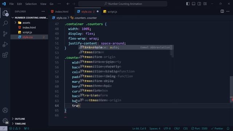Click the suggestion list scrollbar
Image resolution: width=233 pixels, height=131 pixels.
coord(172,51)
